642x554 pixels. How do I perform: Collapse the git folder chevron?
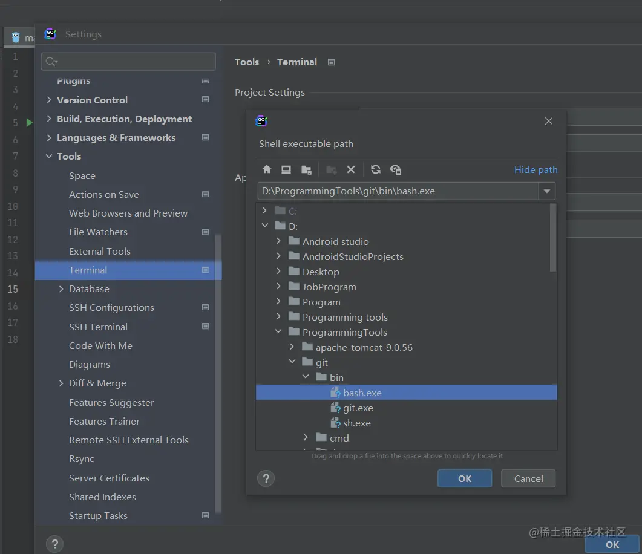click(292, 362)
